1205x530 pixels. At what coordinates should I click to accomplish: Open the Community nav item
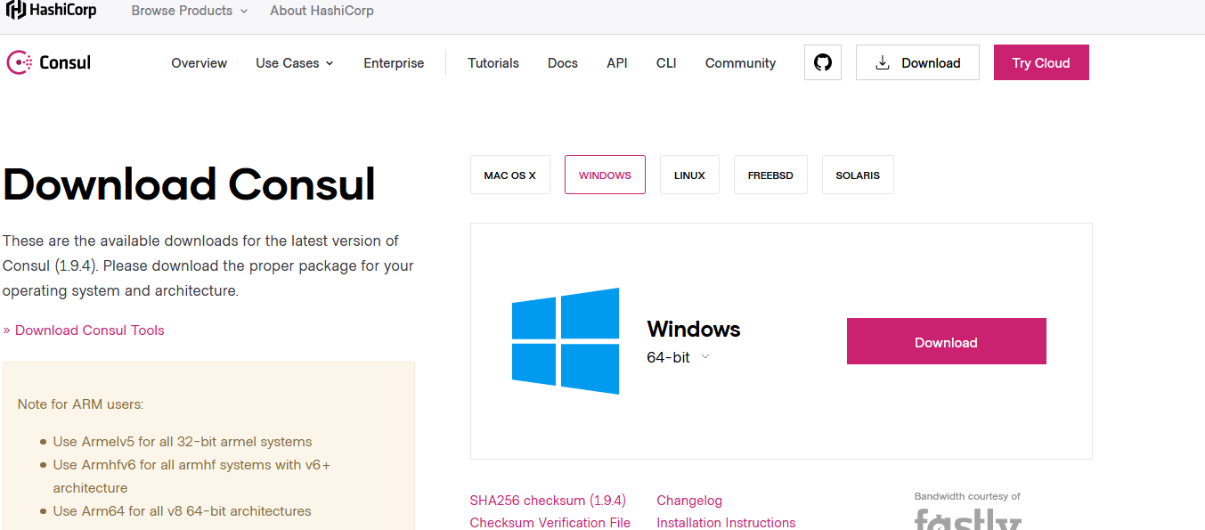pyautogui.click(x=740, y=63)
